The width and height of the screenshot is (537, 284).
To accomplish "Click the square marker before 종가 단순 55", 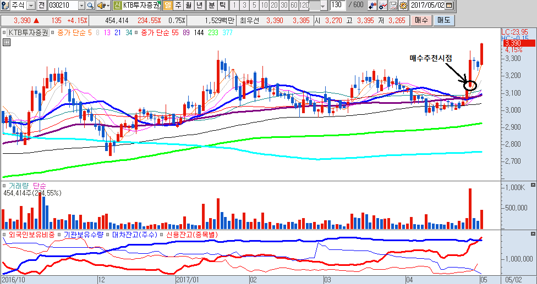I will (136, 33).
